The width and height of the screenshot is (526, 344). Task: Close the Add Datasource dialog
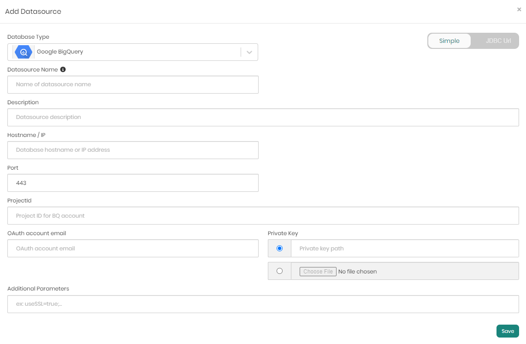tap(519, 9)
